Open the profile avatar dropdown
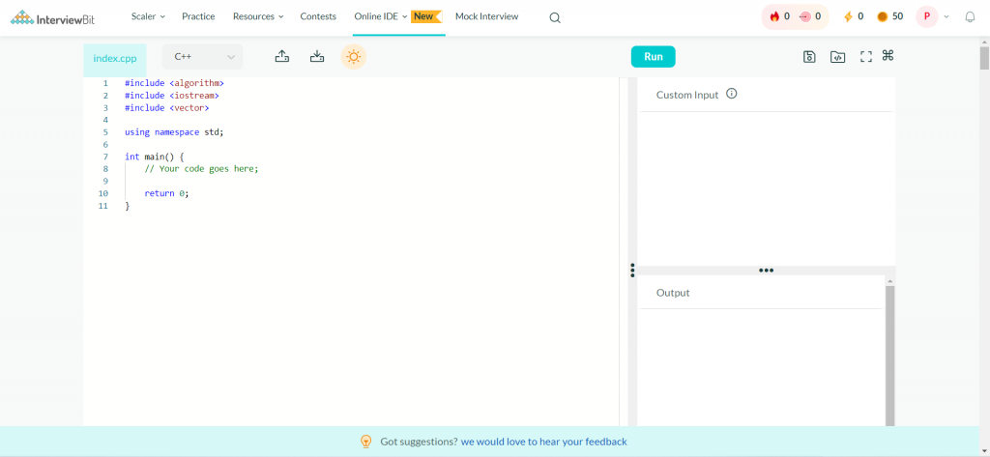The height and width of the screenshot is (457, 990). (933, 16)
